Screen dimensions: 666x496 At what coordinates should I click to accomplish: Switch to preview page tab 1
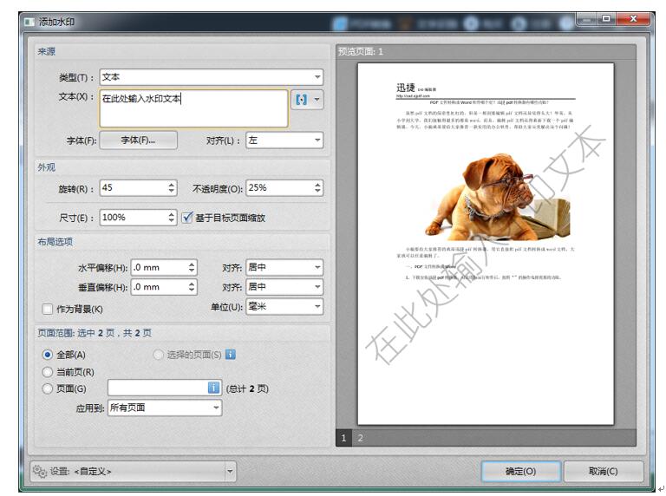pos(344,438)
